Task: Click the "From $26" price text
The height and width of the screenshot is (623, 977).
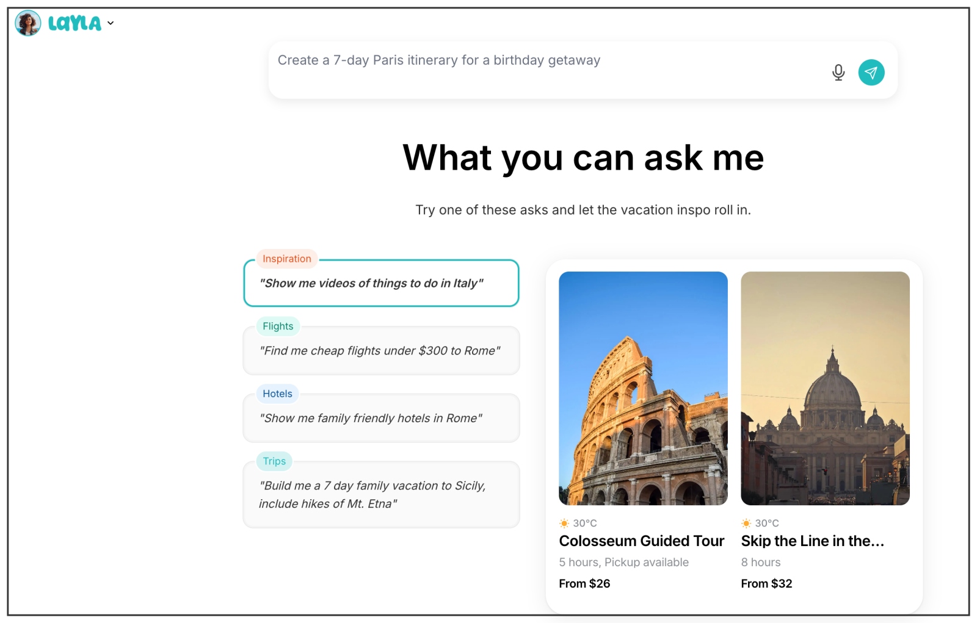Action: (584, 583)
